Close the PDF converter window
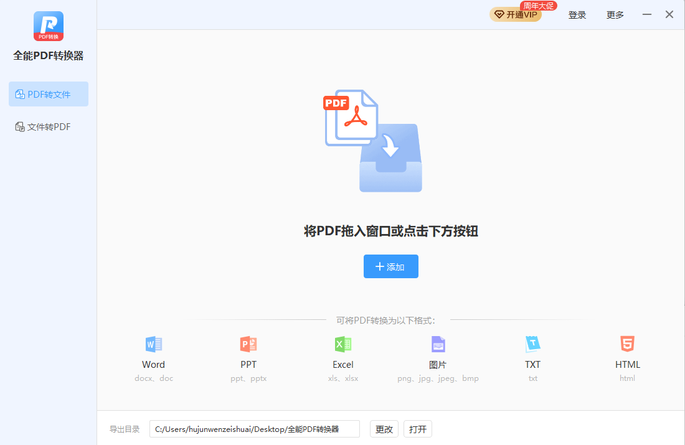 (669, 14)
